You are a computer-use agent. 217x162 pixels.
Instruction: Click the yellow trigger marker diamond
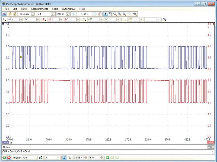coord(21,57)
